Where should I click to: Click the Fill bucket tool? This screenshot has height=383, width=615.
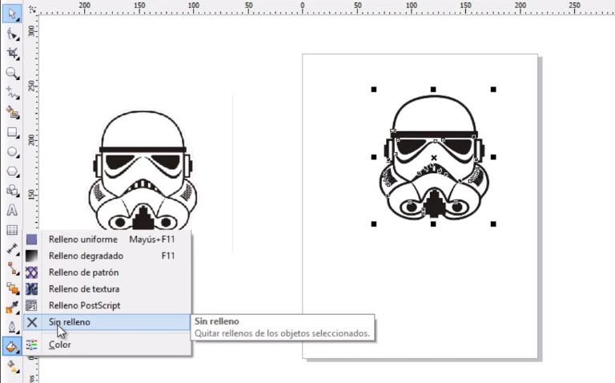(x=12, y=346)
